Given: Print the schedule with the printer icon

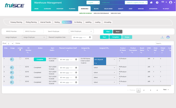Looking at the screenshot, I should [x=168, y=37].
